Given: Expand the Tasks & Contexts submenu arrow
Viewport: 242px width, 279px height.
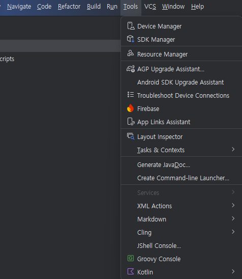Looking at the screenshot, I should (x=233, y=149).
